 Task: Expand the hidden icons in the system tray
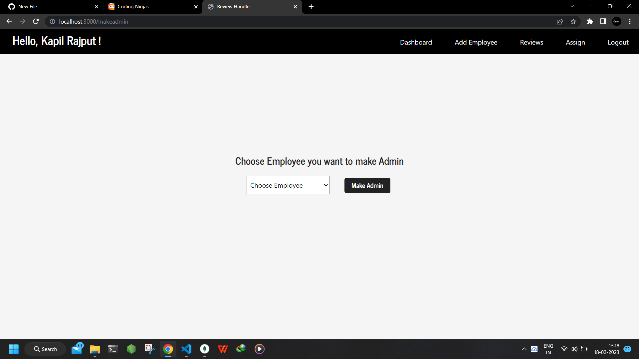(524, 349)
